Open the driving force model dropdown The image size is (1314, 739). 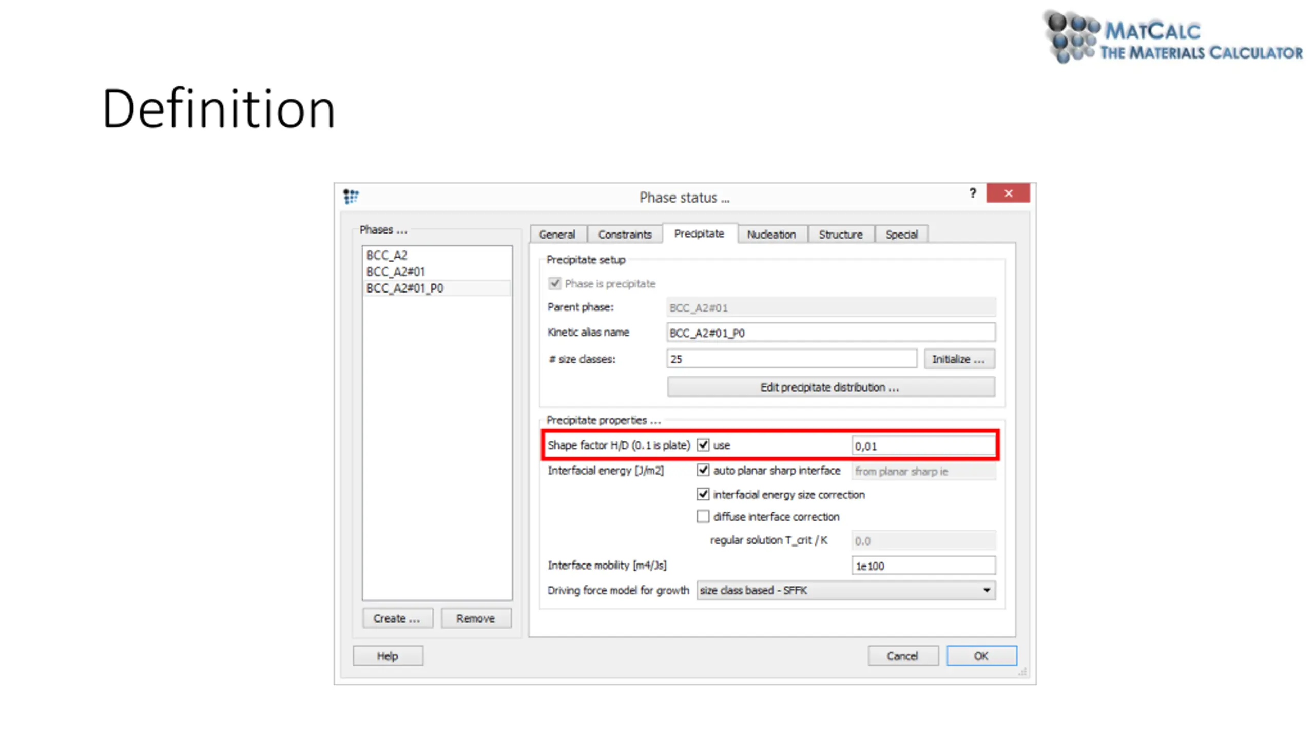(846, 590)
